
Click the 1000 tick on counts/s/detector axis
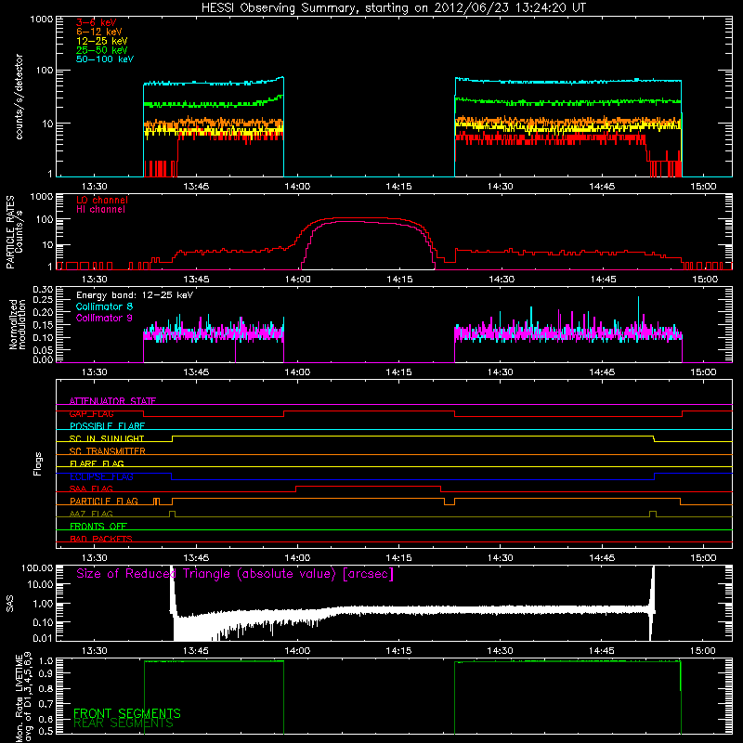pyautogui.click(x=41, y=19)
